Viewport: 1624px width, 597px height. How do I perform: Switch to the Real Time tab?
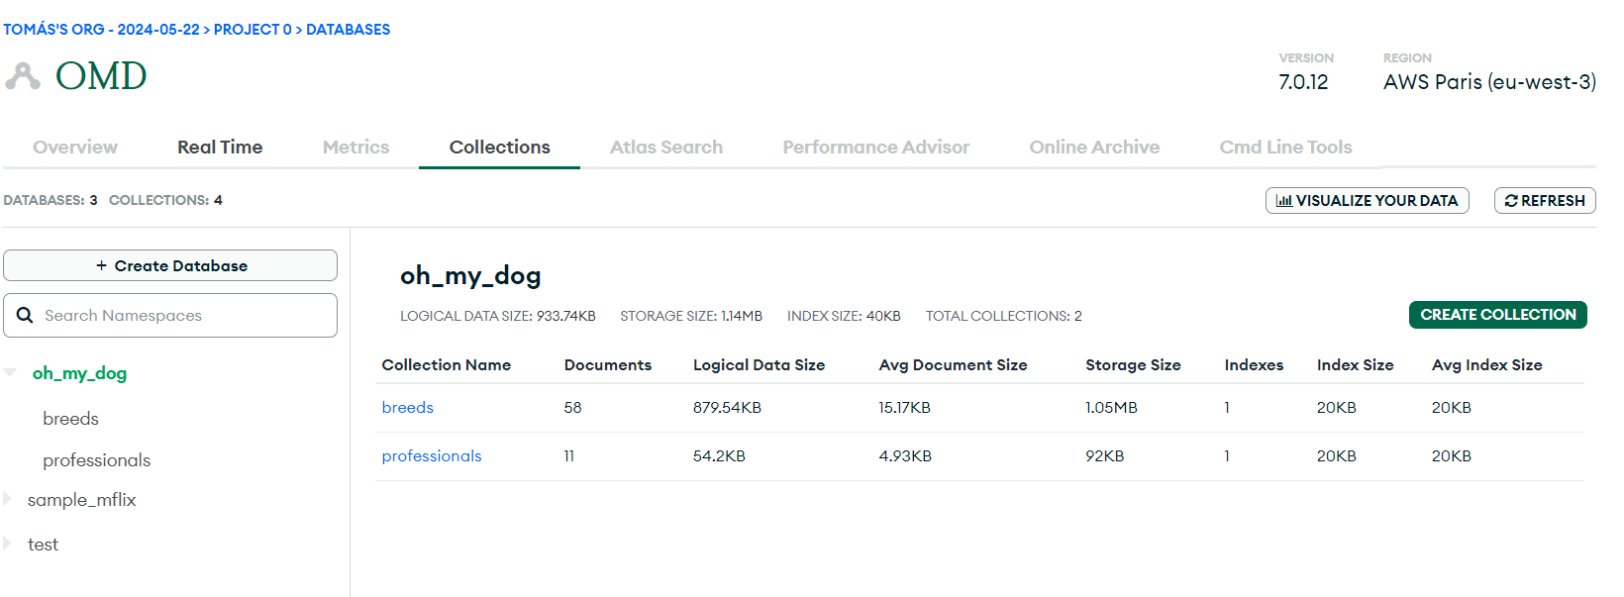[x=220, y=147]
